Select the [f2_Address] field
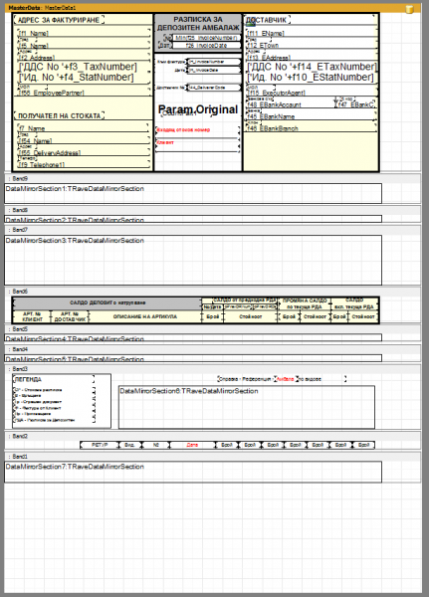This screenshot has width=429, height=597. click(84, 57)
